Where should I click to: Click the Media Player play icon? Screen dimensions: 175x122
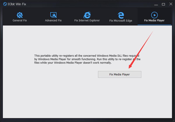(154, 15)
